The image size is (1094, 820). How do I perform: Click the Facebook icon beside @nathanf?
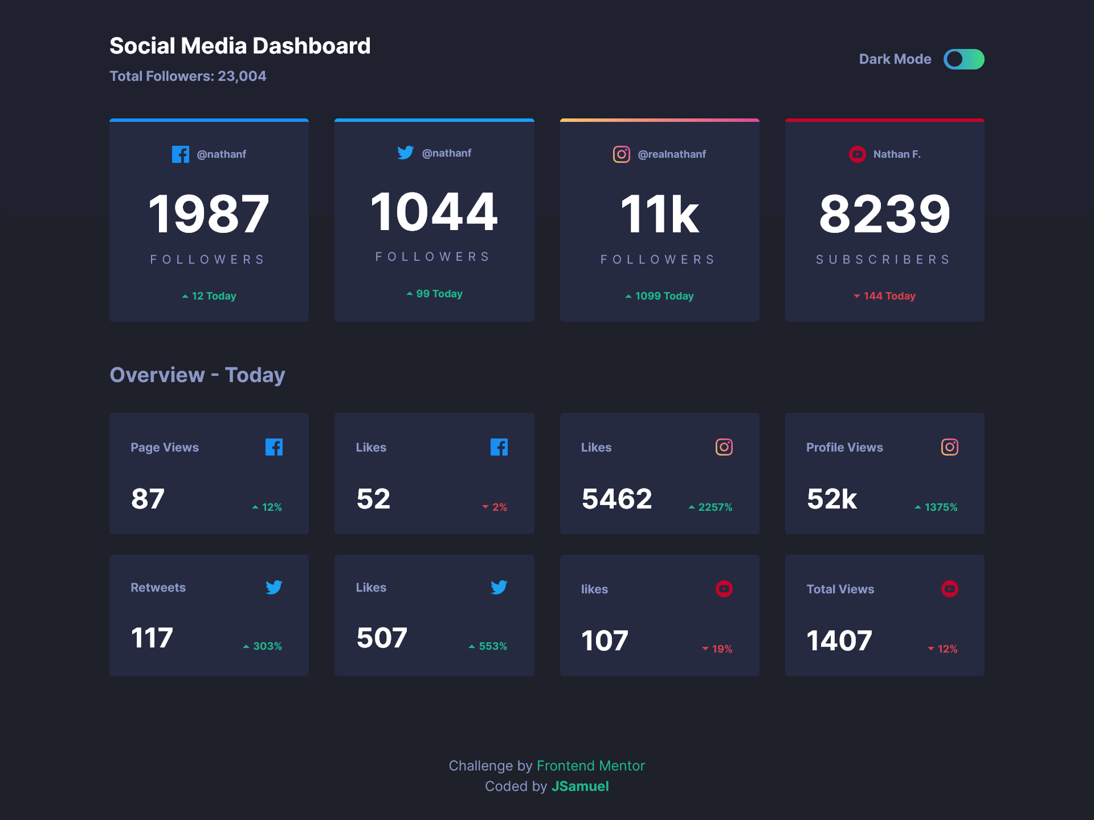[x=180, y=154]
